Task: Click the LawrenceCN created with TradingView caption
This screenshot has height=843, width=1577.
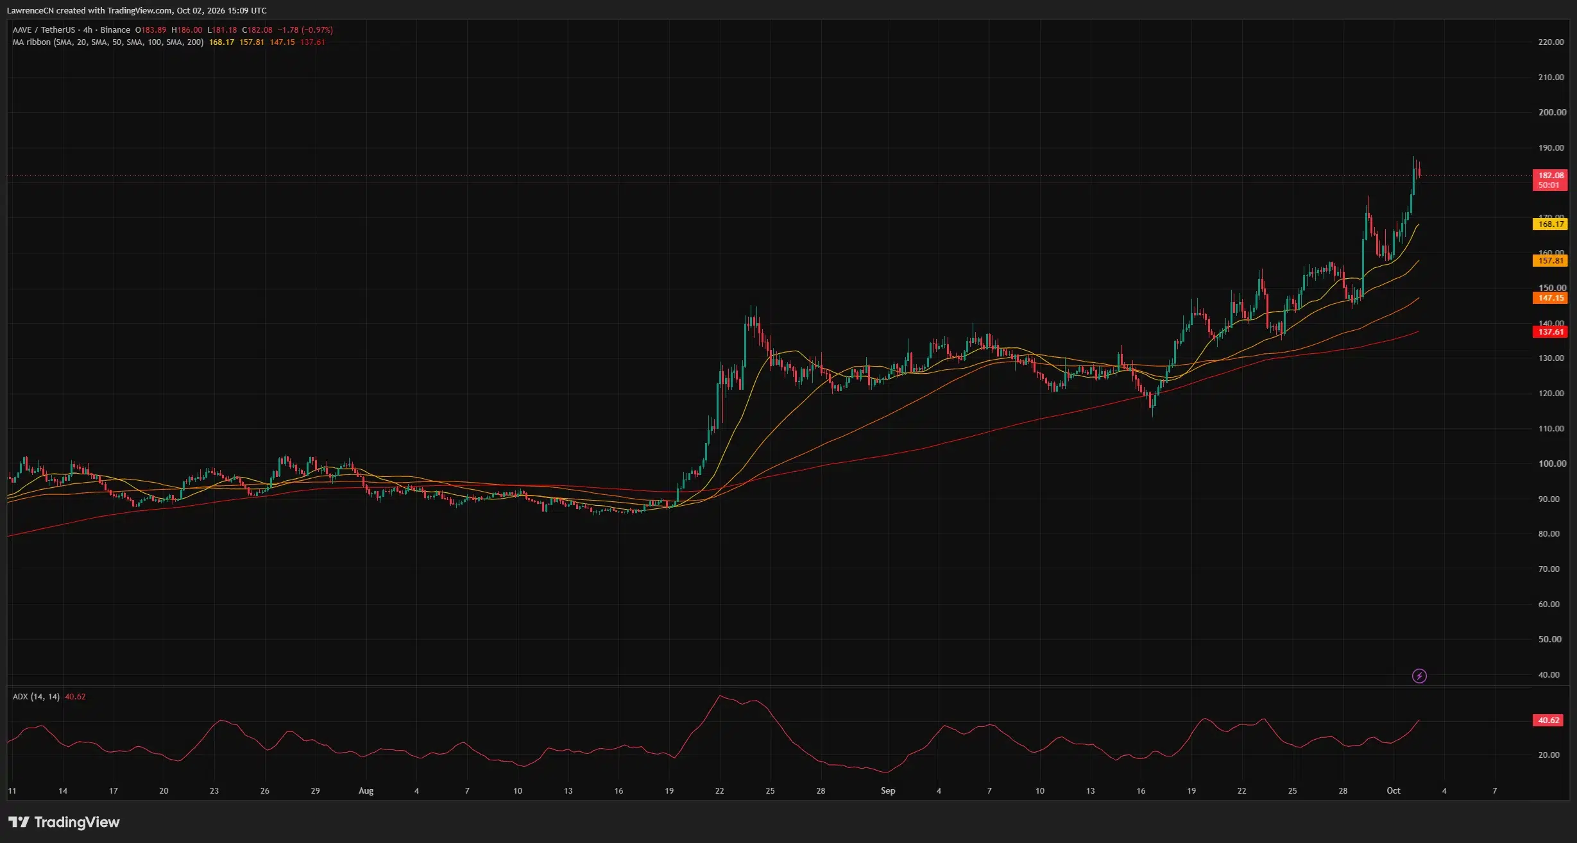Action: 137,11
